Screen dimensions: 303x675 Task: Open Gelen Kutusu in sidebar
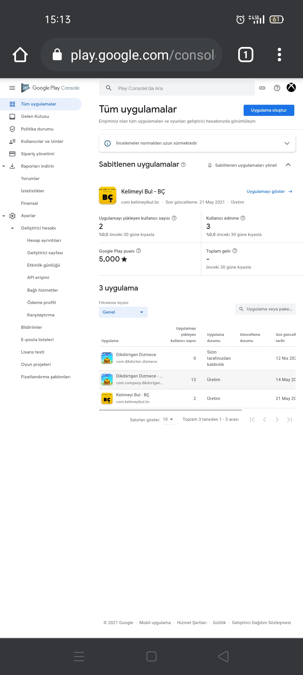35,116
